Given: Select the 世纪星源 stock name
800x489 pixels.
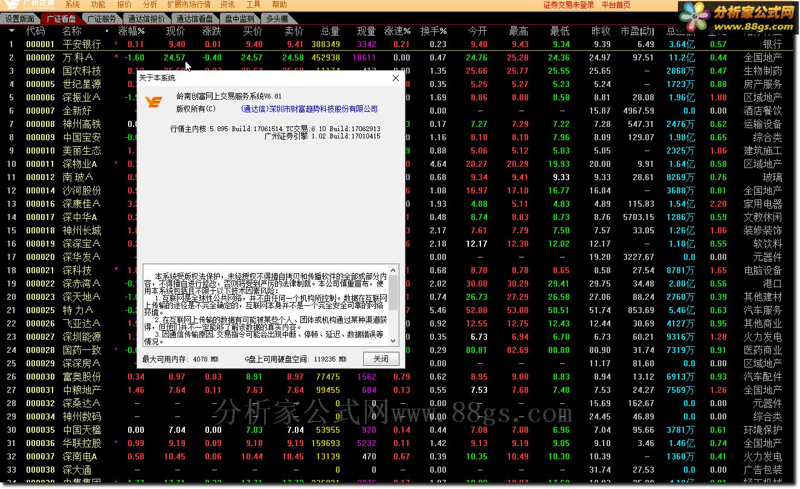Looking at the screenshot, I should [x=82, y=84].
